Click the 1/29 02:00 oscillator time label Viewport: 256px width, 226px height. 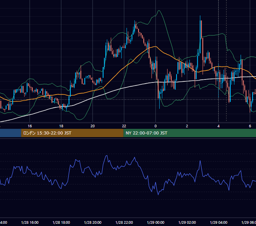[x=187, y=222]
